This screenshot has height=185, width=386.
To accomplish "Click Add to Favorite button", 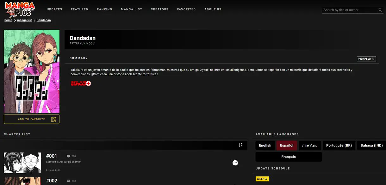I will [x=32, y=119].
